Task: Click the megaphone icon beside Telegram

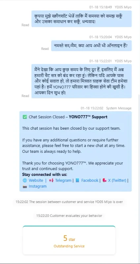Action: tap(51, 181)
